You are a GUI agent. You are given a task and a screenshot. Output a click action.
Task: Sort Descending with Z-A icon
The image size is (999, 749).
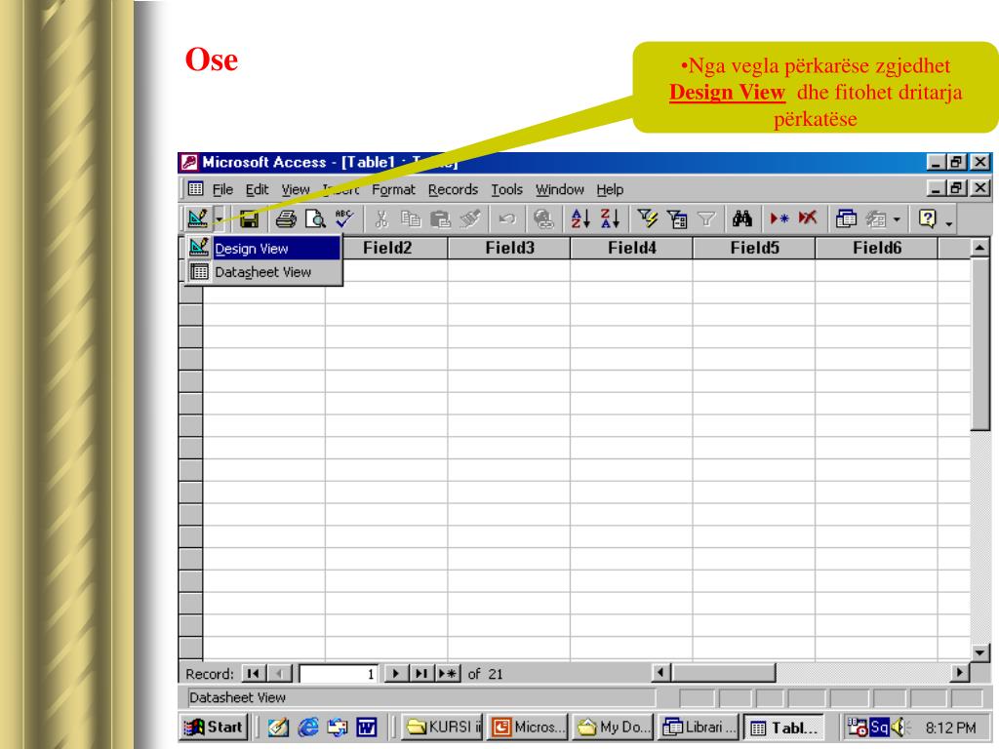610,219
